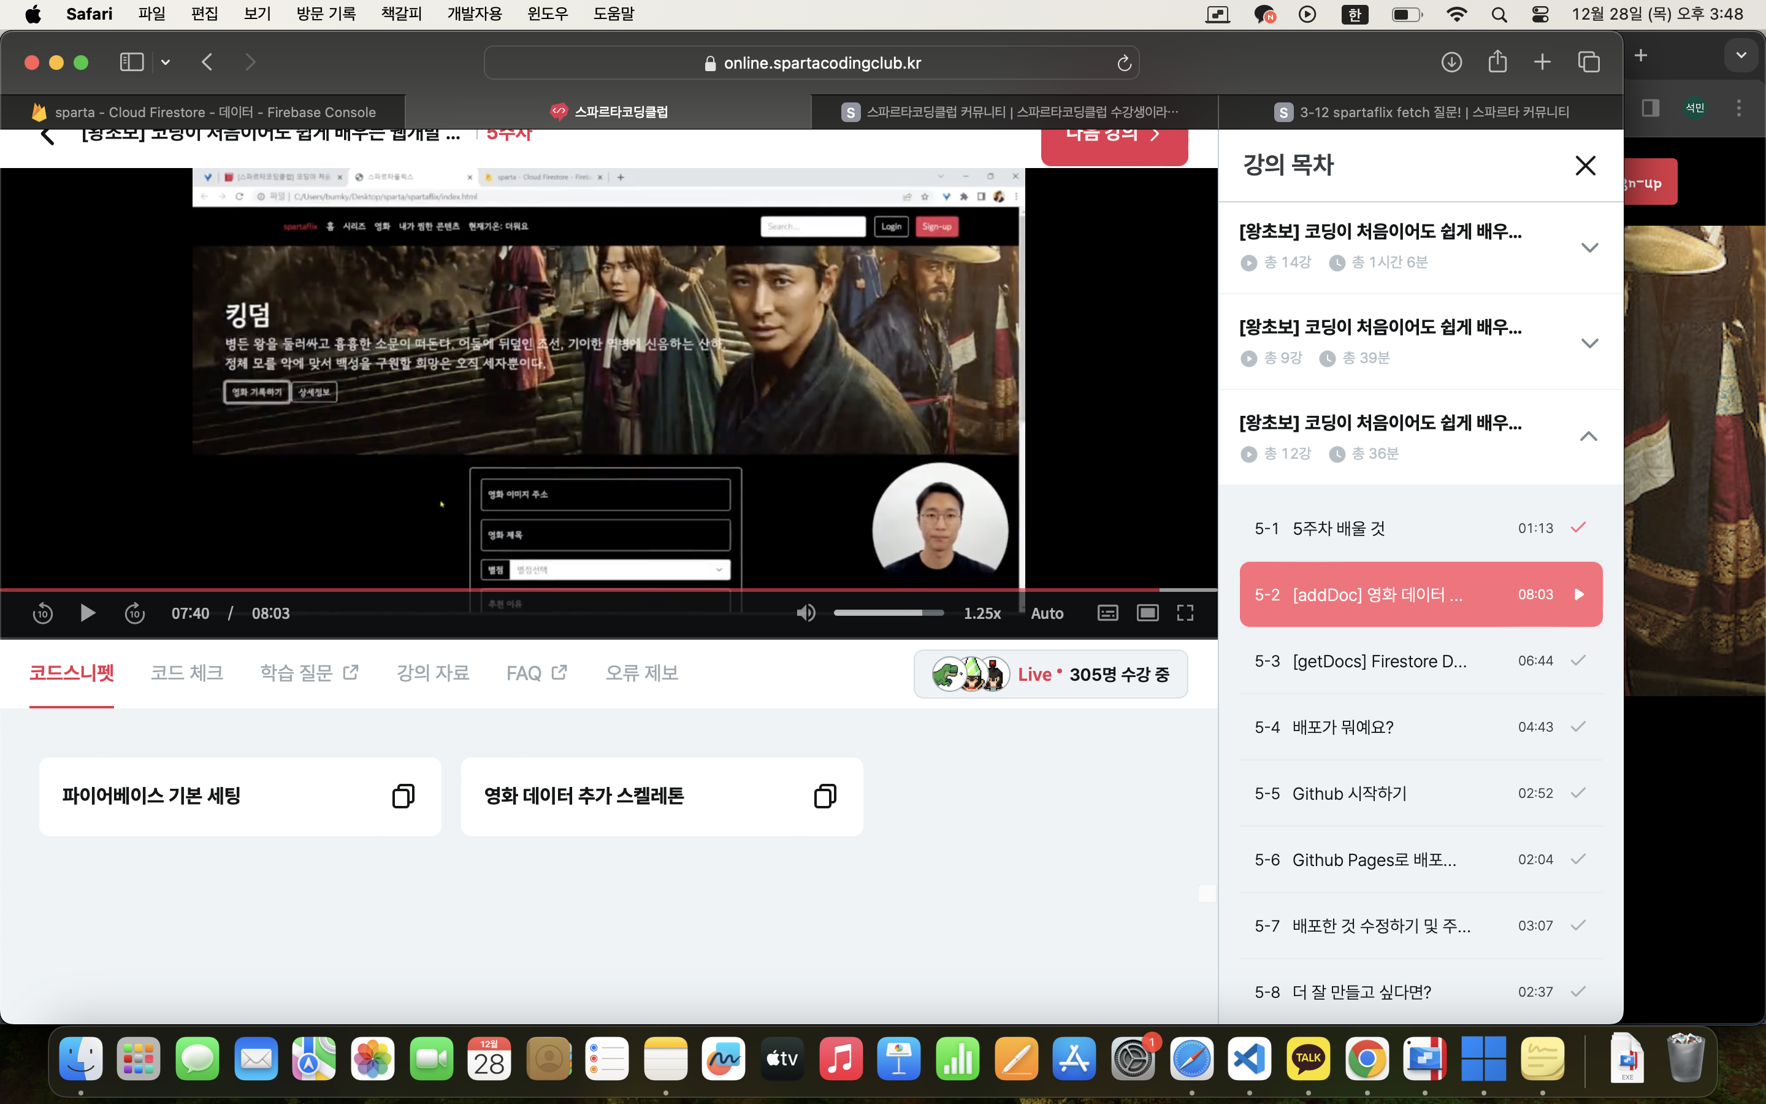
Task: Open Finder in Dock
Action: click(80, 1059)
